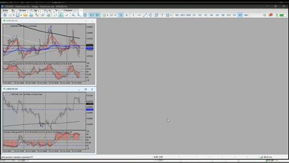This screenshot has height=163, width=289.
Task: Switch to MN monthly timeframe
Action: tap(246, 15)
